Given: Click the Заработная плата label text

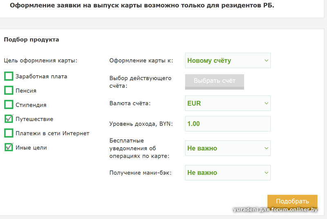Looking at the screenshot, I should [41, 76].
